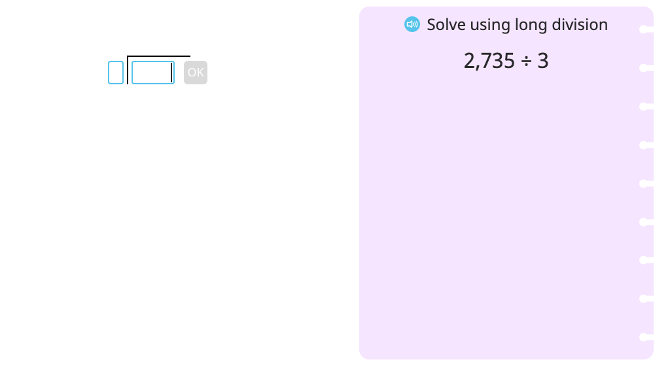
Task: Click the bottommost notebook ring notch
Action: tap(646, 337)
